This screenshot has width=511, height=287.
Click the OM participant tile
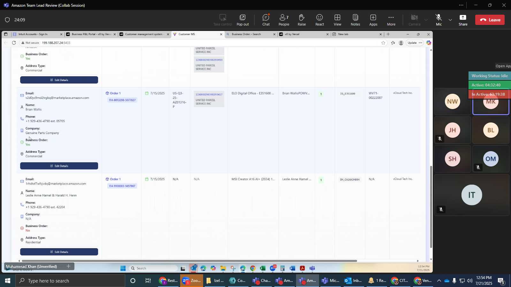[x=491, y=159]
